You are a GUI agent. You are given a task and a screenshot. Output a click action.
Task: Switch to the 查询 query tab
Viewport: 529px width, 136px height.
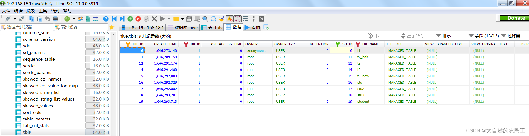(252, 27)
